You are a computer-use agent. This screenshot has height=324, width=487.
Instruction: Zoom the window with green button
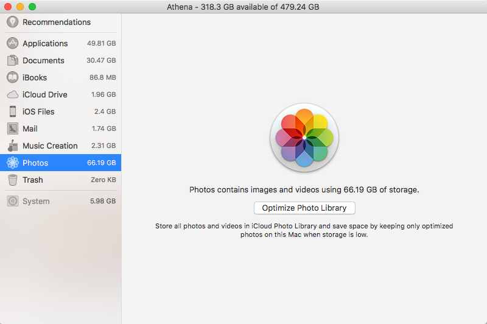32,7
